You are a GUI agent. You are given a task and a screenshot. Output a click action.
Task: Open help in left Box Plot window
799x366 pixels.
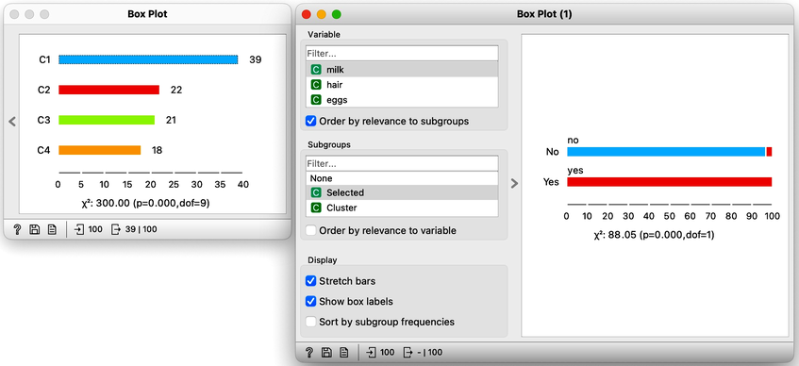pos(16,229)
